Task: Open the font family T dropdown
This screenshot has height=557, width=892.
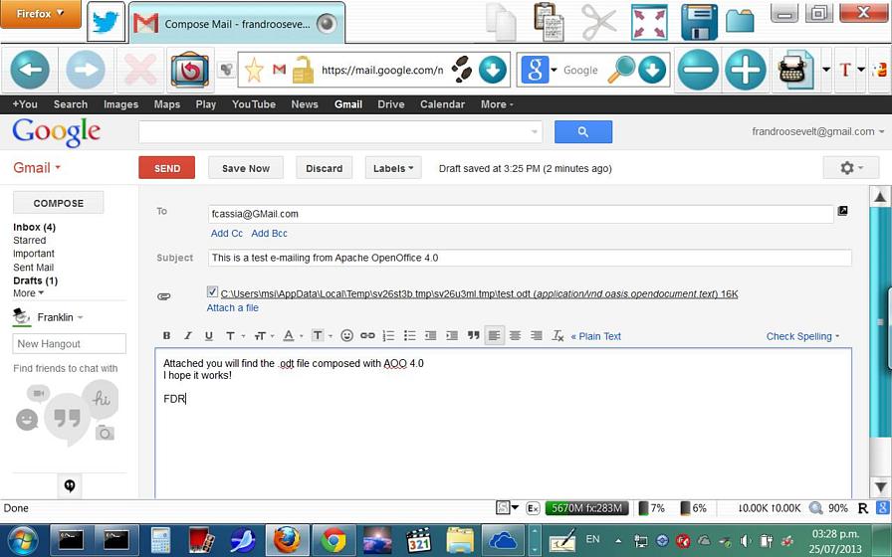Action: 234,336
